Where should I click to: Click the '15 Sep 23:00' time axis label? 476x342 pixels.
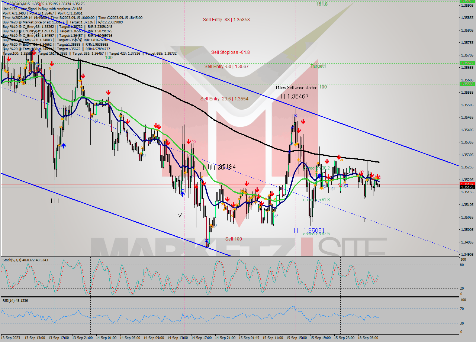coord(344,338)
